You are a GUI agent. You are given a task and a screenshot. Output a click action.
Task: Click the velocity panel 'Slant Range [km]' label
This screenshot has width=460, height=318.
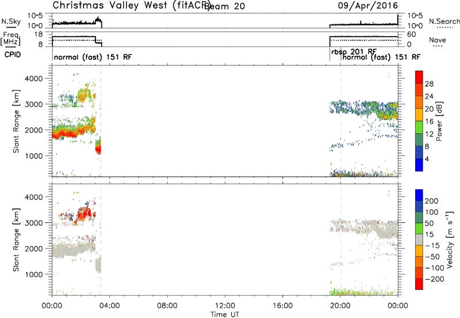click(x=16, y=240)
